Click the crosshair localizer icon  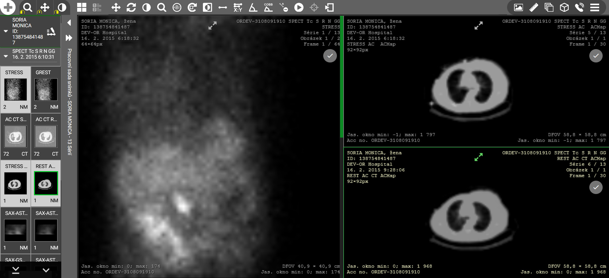[x=314, y=7]
